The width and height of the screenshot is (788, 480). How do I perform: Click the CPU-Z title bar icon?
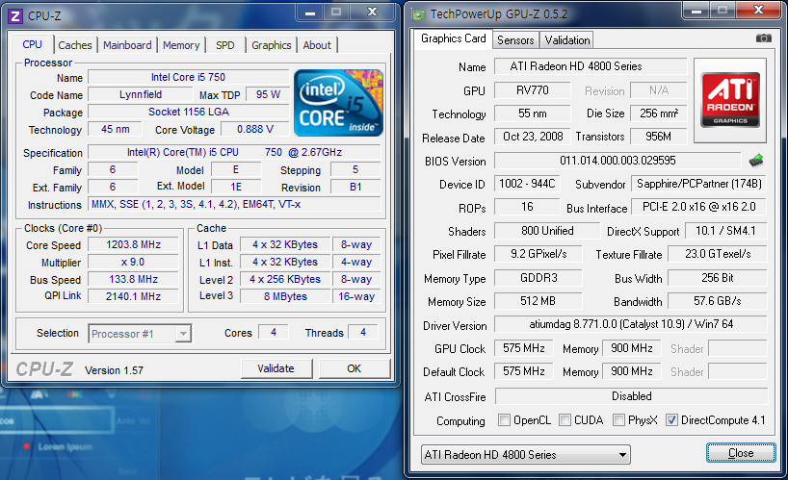[x=14, y=13]
